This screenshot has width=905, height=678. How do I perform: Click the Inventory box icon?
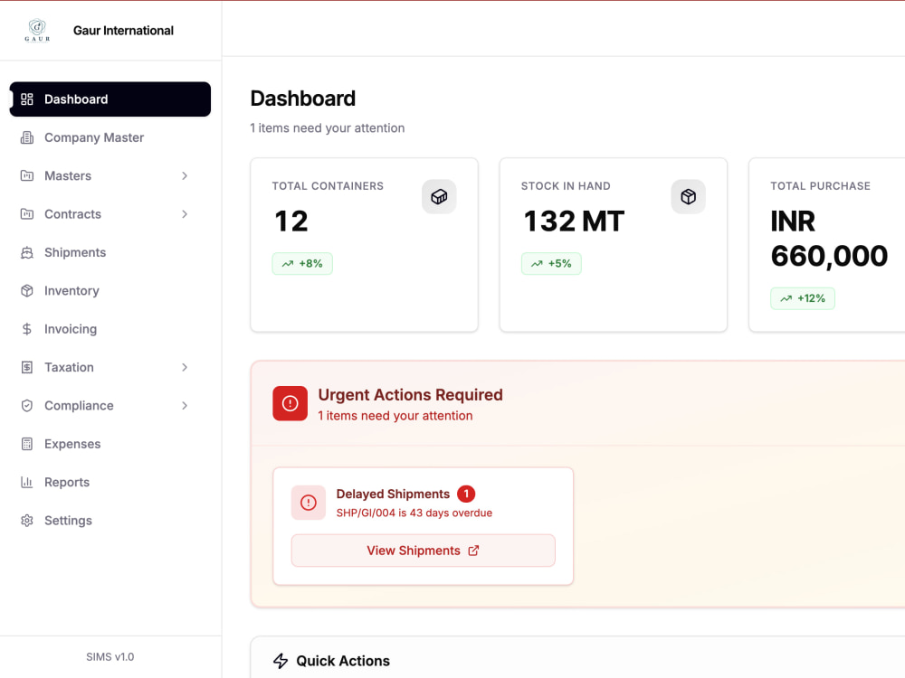pyautogui.click(x=27, y=290)
